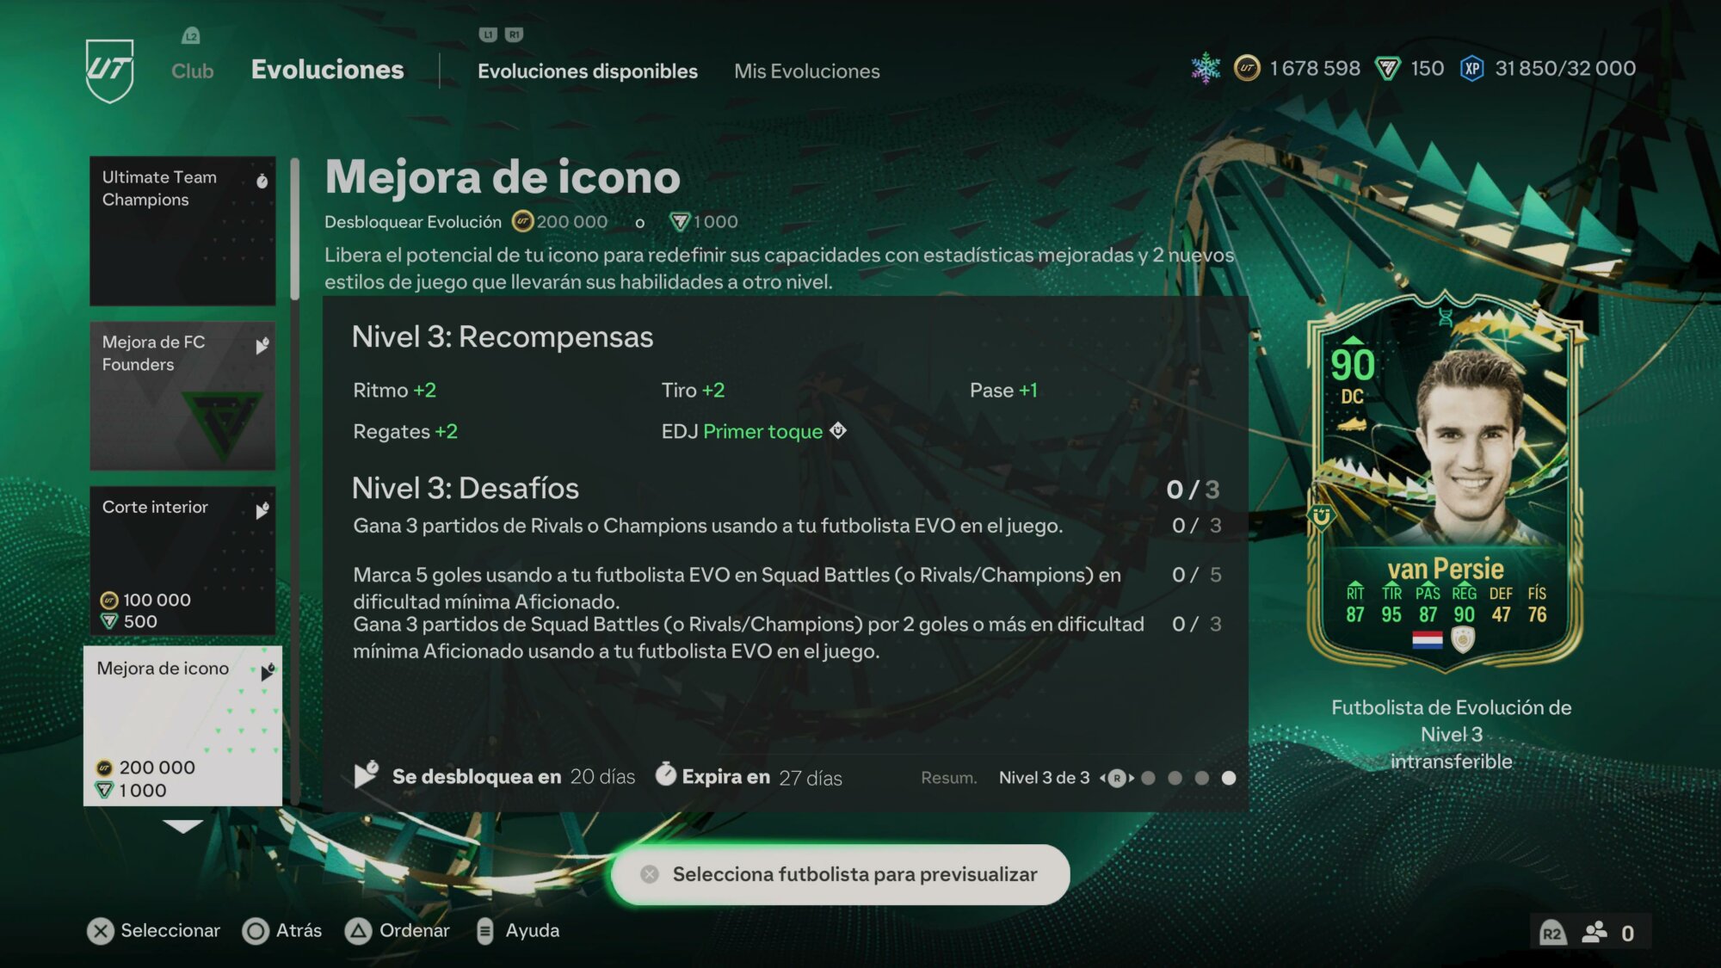Viewport: 1721px width, 968px height.
Task: Click the timer icon on Ultimate Team Champions
Action: [262, 181]
